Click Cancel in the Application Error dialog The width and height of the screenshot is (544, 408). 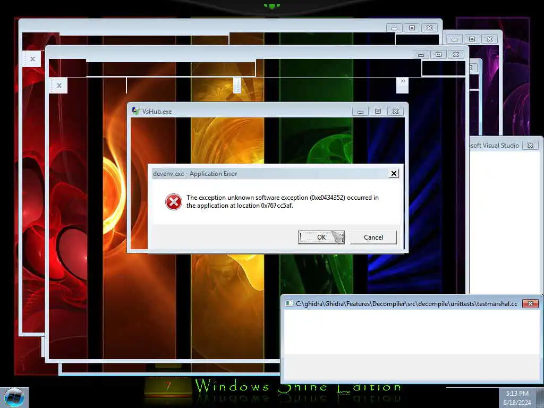pyautogui.click(x=373, y=237)
